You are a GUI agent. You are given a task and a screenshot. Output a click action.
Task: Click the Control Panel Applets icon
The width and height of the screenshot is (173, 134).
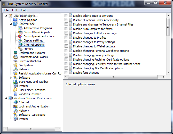pos(20,32)
